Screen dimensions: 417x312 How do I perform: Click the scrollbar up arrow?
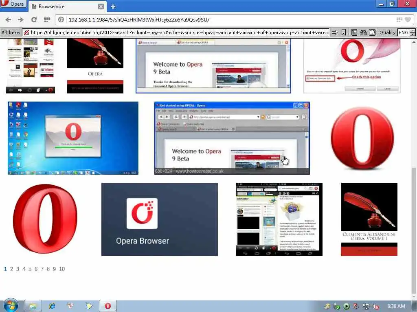[414, 42]
